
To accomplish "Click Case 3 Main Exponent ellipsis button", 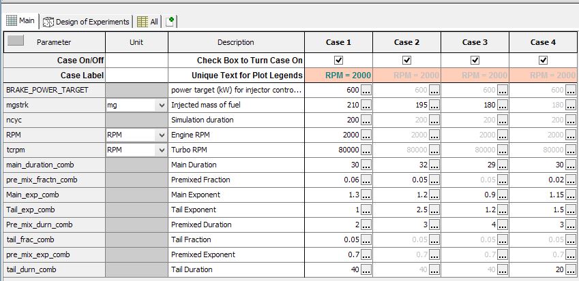I will pyautogui.click(x=502, y=195).
